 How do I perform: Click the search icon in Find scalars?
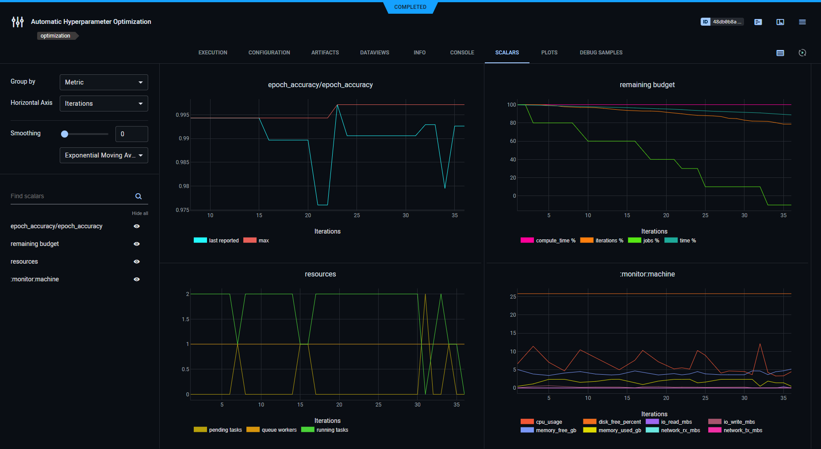pyautogui.click(x=138, y=196)
